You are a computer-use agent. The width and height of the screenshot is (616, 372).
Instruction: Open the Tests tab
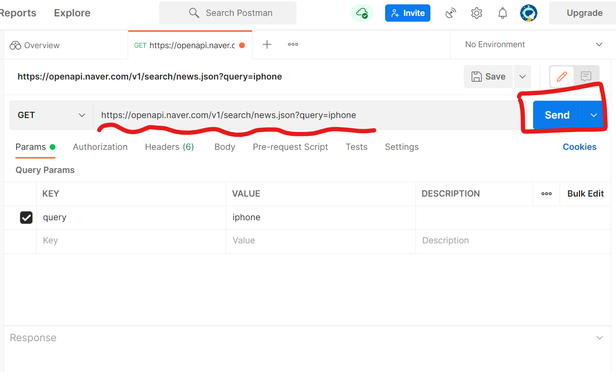pyautogui.click(x=357, y=147)
